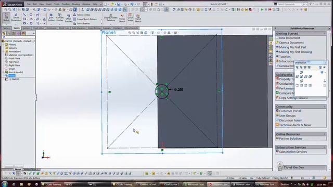Viewport: 333px width, 187px height.
Task: Select the Circle sketch tool
Action: [31, 15]
